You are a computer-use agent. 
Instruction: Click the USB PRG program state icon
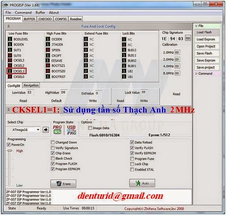point(71,130)
